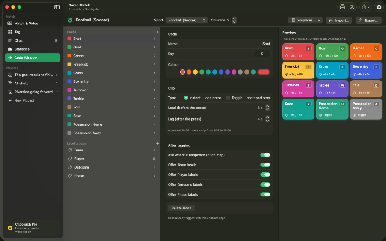Toggle the sidebar panel icon
This screenshot has width=386, height=241.
[57, 7]
